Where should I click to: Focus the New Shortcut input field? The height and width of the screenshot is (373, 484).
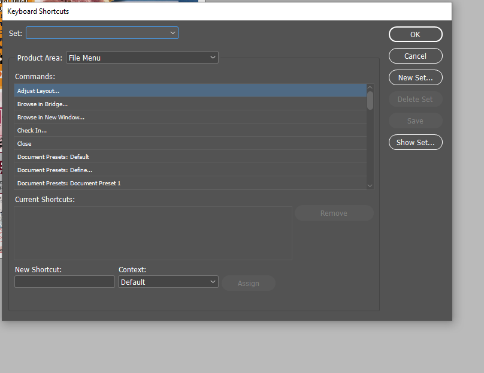[65, 282]
